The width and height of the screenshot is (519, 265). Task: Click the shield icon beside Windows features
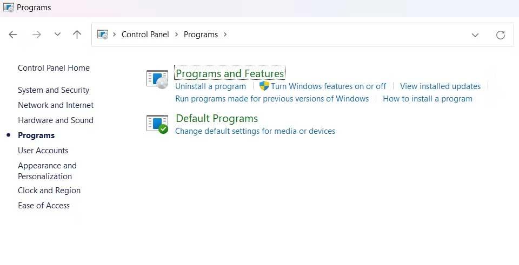264,86
